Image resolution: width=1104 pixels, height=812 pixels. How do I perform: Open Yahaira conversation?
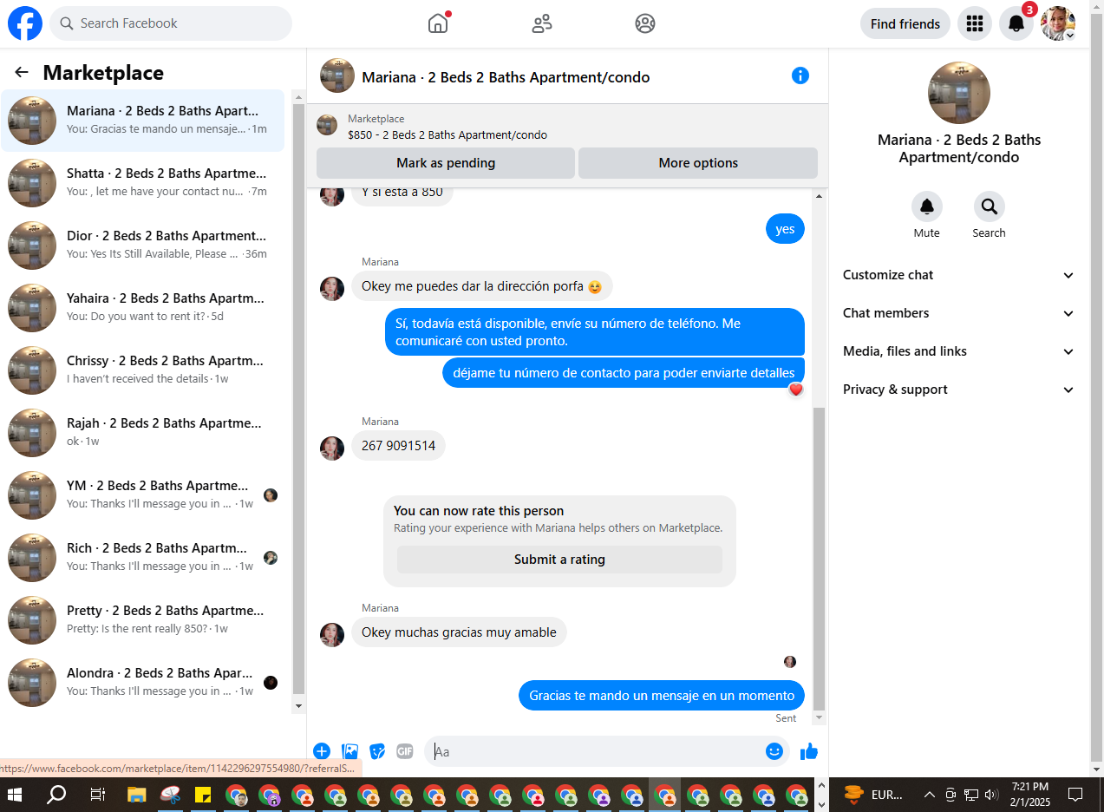(143, 308)
